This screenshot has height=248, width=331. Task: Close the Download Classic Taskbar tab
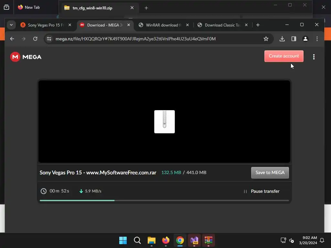tap(246, 25)
